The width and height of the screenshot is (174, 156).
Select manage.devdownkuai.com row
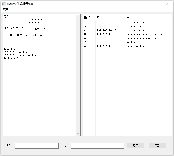(143, 38)
